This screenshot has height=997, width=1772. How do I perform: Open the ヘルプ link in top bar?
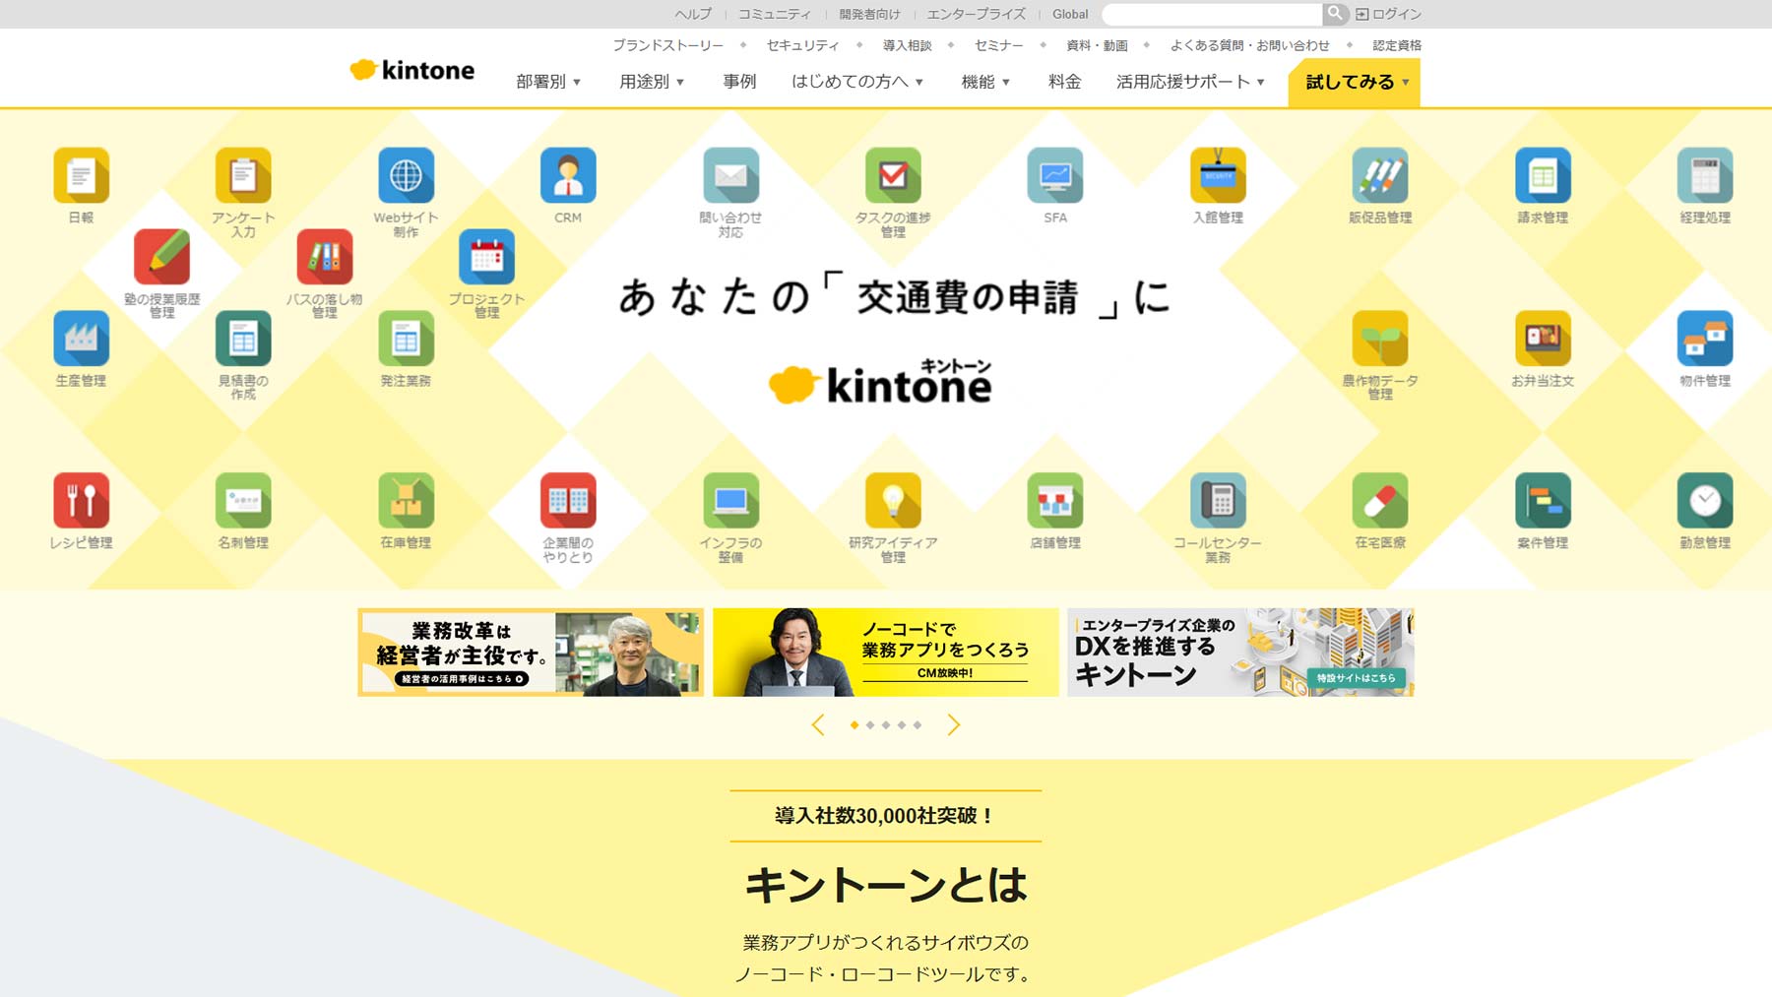point(693,14)
